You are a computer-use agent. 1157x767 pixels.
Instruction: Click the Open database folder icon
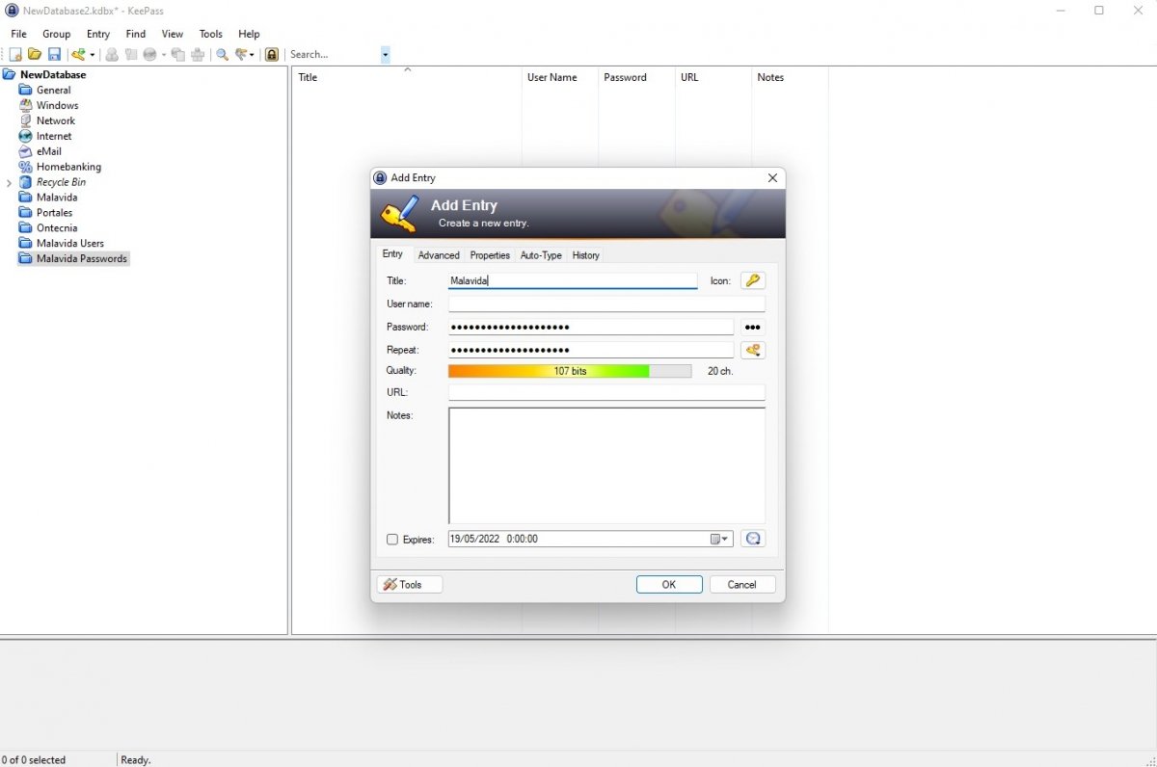click(35, 55)
